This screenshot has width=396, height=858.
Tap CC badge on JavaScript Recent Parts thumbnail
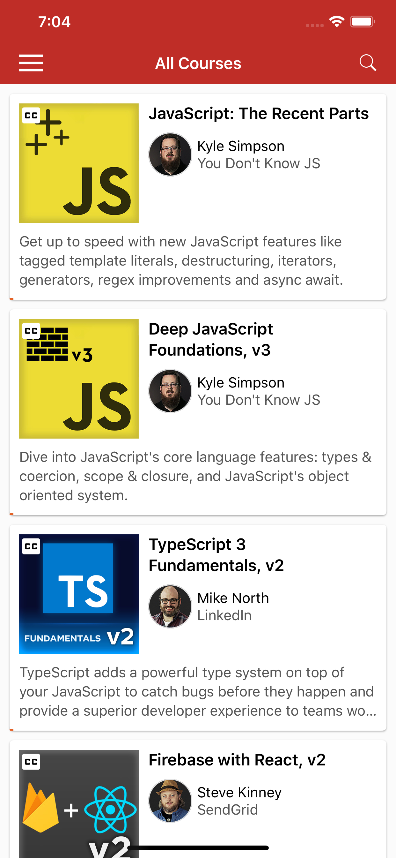tap(31, 115)
